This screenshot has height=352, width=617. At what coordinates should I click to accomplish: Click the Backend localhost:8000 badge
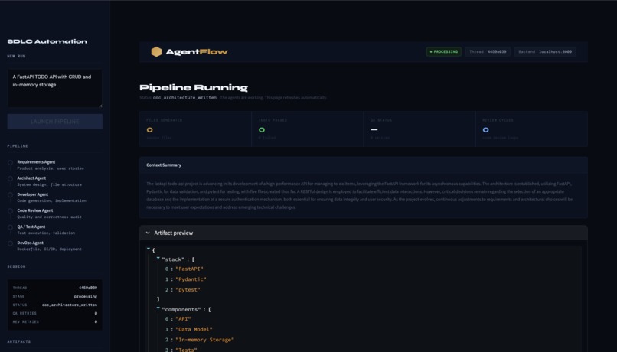545,51
